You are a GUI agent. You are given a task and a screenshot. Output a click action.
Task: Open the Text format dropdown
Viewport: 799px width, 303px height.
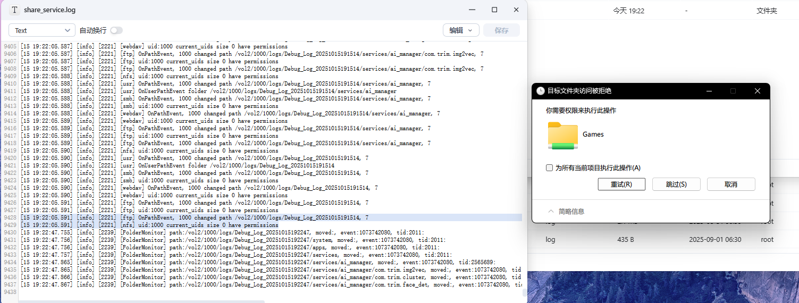pos(41,30)
